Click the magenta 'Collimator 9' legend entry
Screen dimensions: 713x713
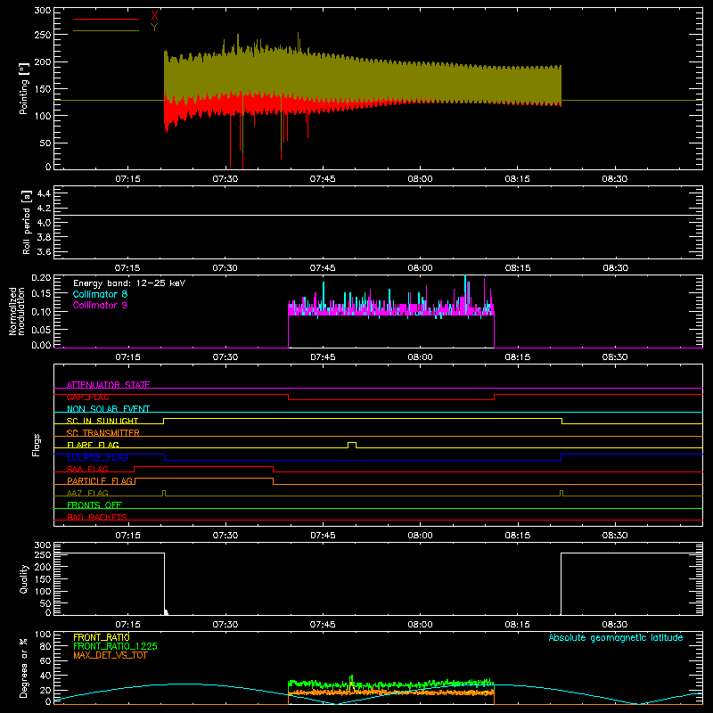tap(100, 305)
